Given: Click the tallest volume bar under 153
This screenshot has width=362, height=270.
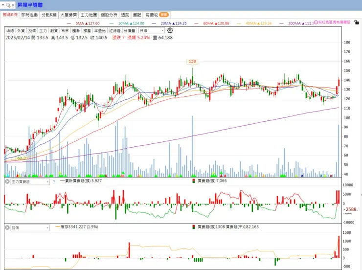Looking at the screenshot, I should [192, 147].
